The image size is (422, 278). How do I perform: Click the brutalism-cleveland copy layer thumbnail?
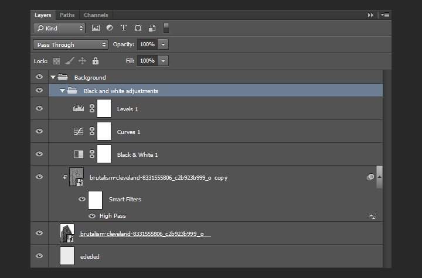[x=76, y=177]
